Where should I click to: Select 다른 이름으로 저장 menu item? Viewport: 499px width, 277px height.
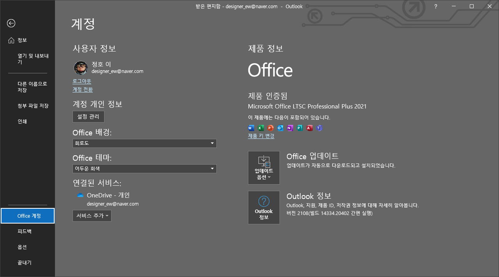pyautogui.click(x=27, y=87)
